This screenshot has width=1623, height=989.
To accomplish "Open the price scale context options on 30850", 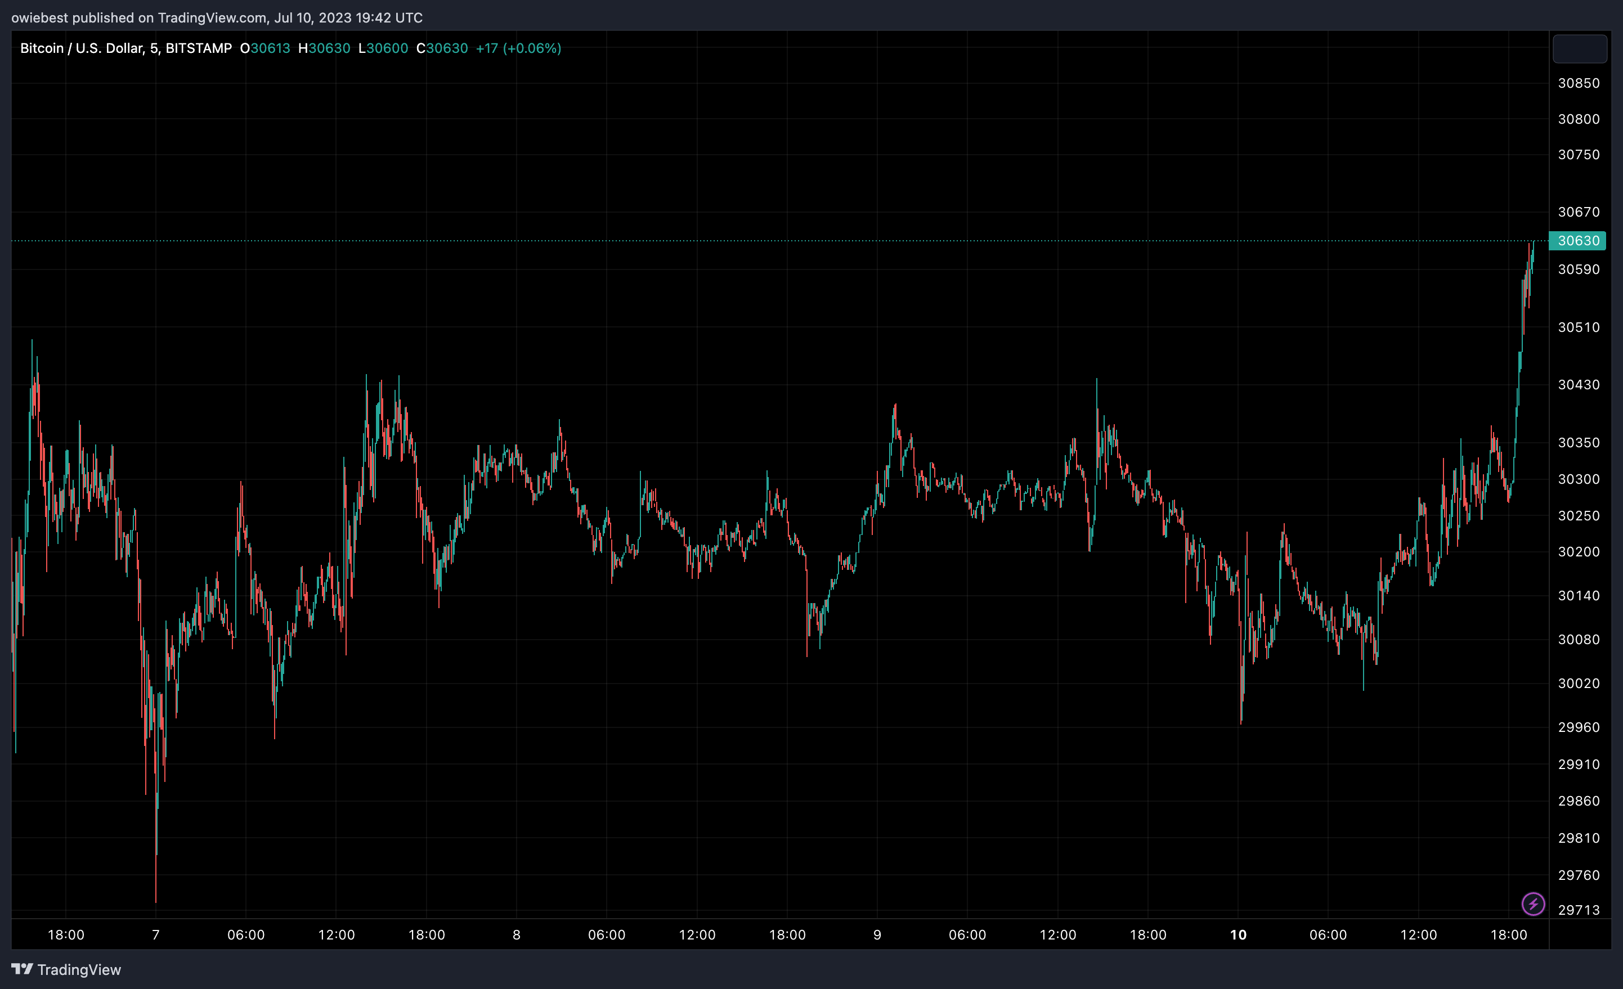I will pos(1579,83).
